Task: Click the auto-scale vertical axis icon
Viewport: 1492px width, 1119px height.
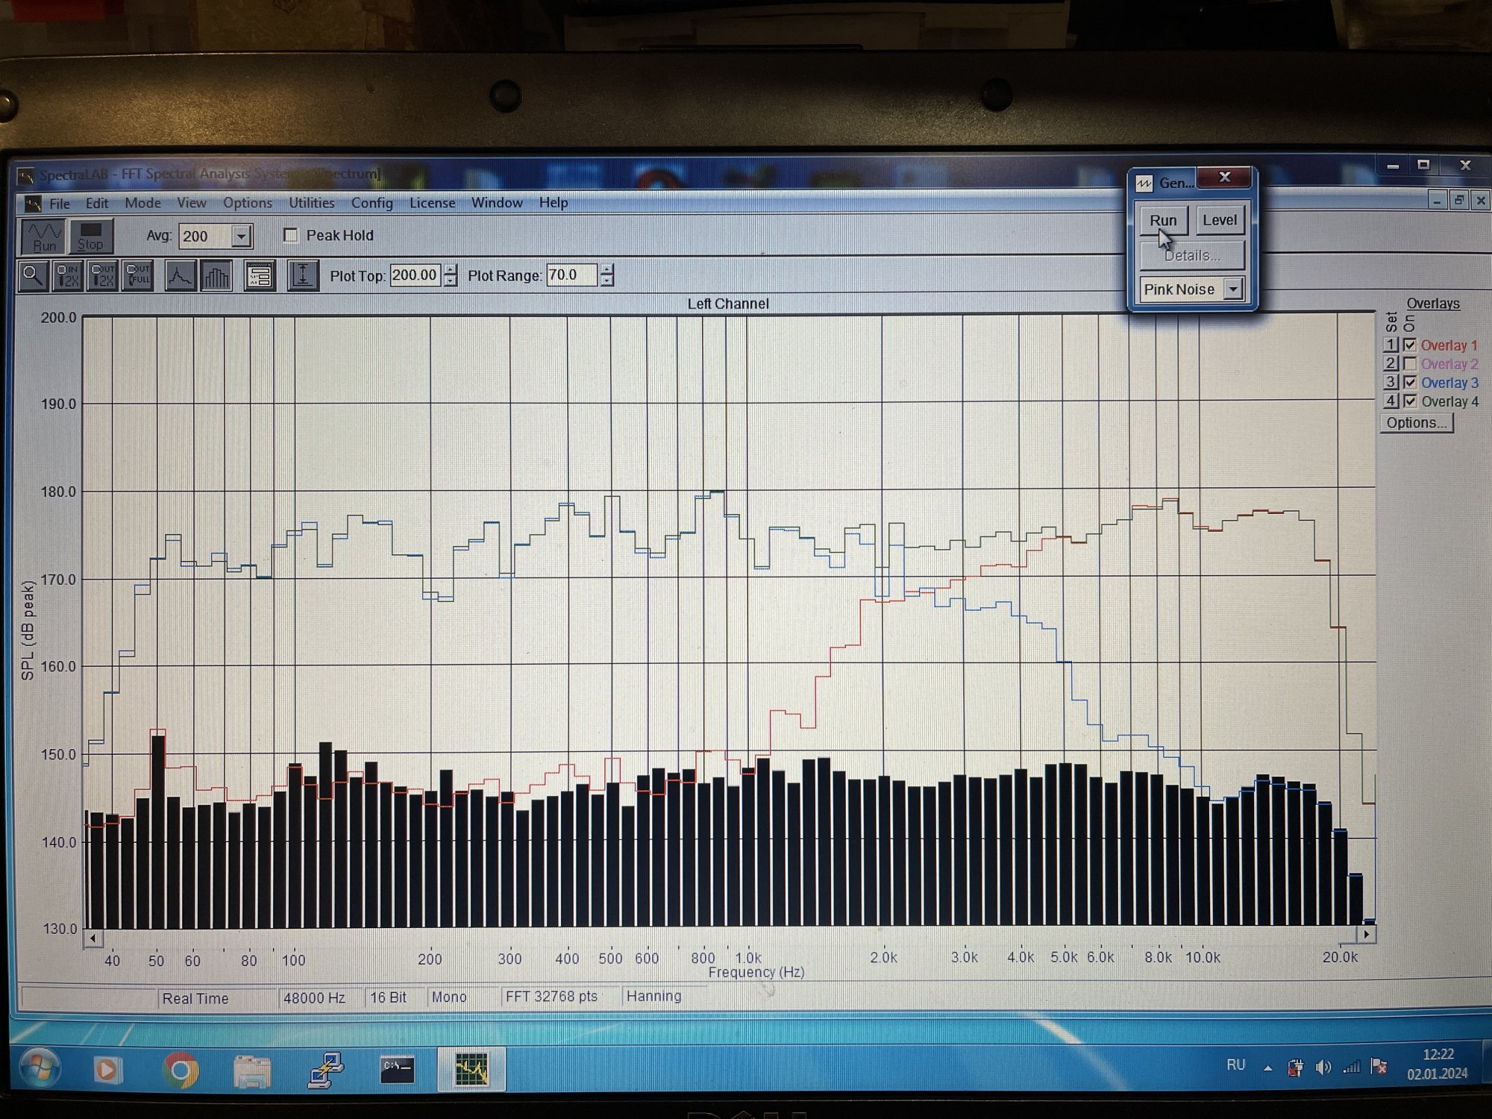Action: click(303, 276)
